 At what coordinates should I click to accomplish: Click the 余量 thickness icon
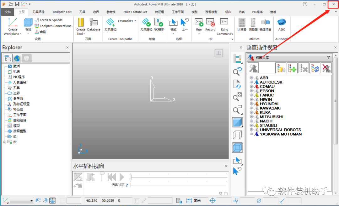pos(37,32)
